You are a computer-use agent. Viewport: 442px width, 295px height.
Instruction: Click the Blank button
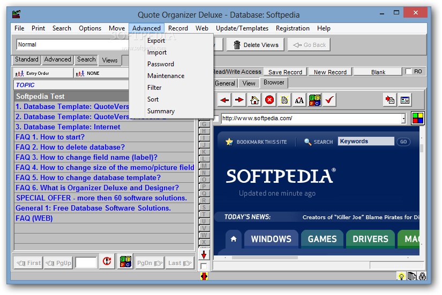(378, 72)
